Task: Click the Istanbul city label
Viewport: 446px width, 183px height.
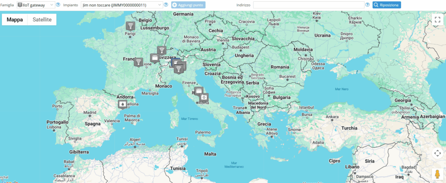Action: (306, 107)
